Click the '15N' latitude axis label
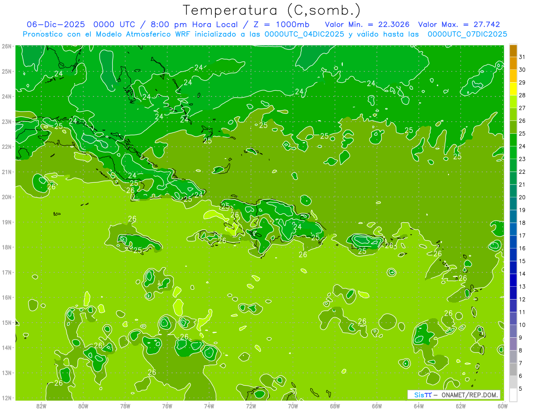The image size is (534, 412). pyautogui.click(x=6, y=322)
